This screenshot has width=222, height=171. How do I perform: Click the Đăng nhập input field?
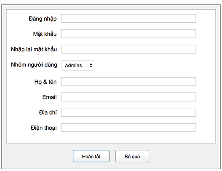tap(128, 19)
